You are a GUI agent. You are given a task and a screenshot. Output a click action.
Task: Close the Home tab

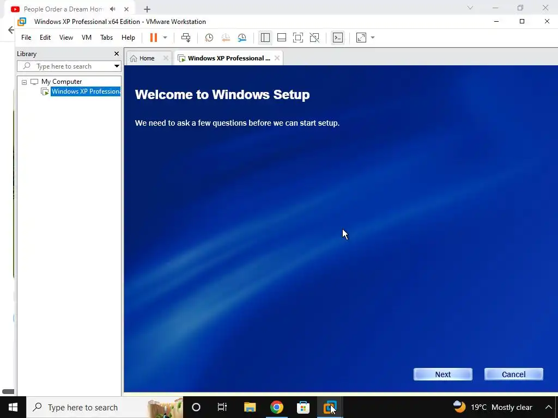[x=166, y=58]
